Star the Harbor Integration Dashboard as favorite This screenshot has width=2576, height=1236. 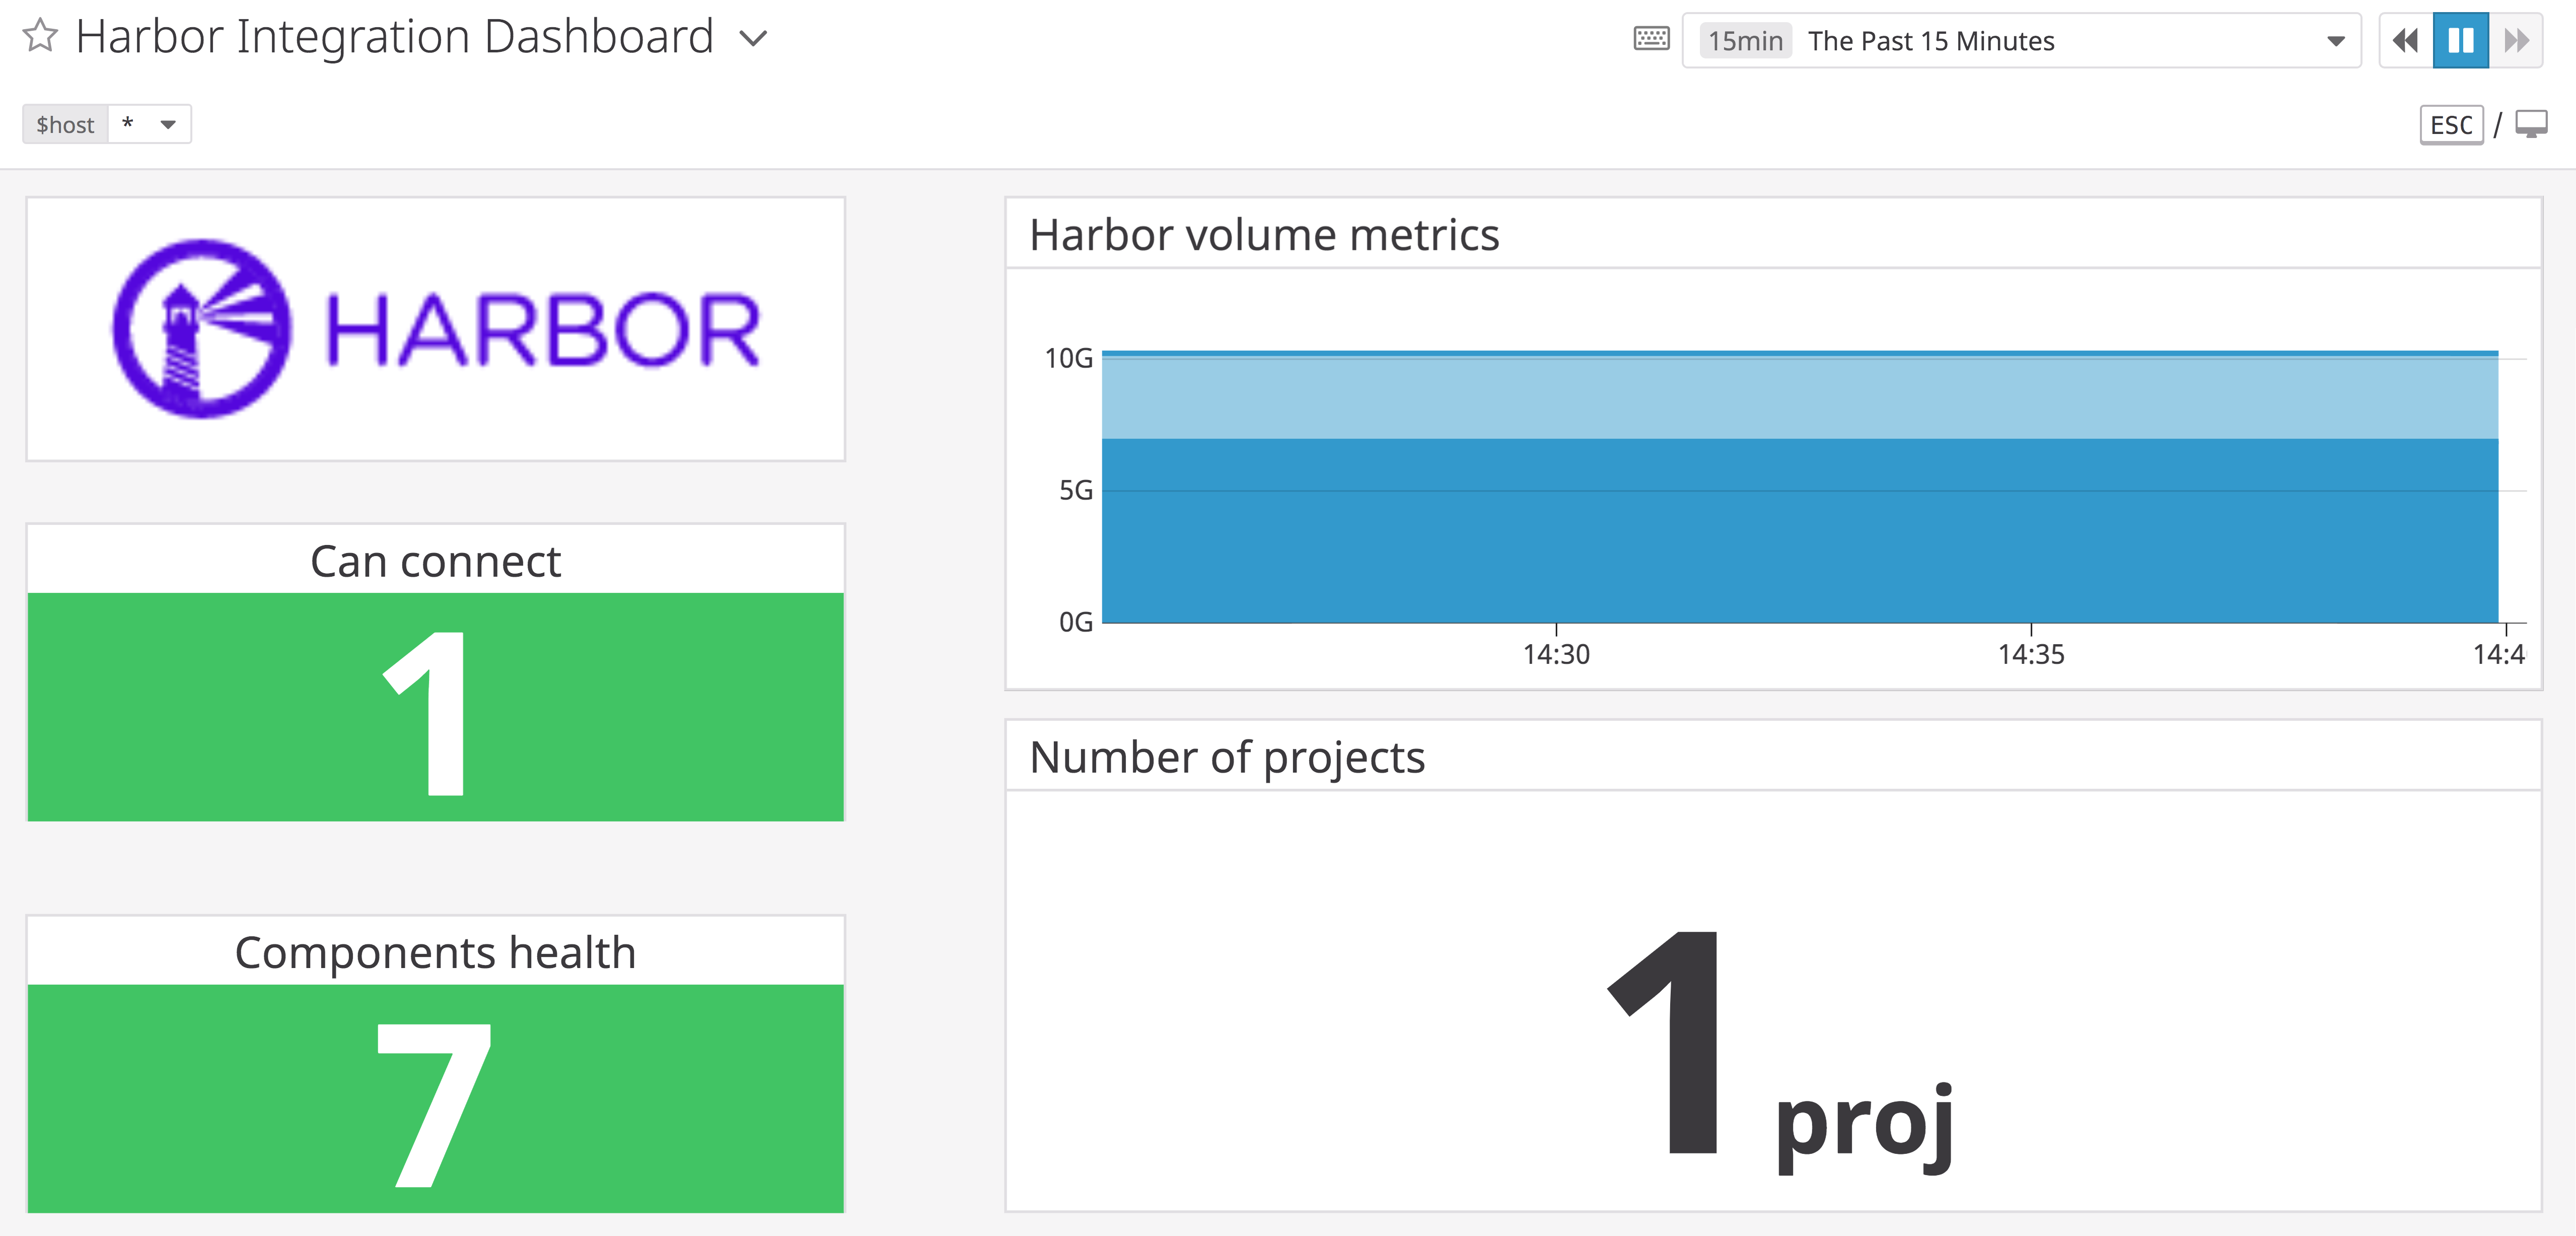coord(40,37)
